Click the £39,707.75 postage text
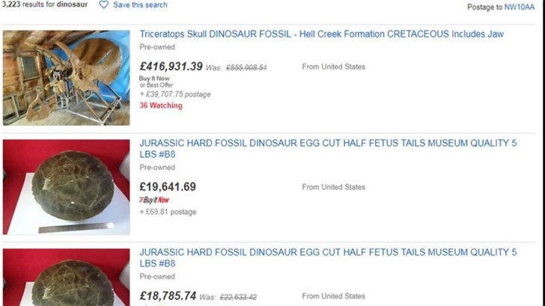This screenshot has height=306, width=545. (x=175, y=94)
